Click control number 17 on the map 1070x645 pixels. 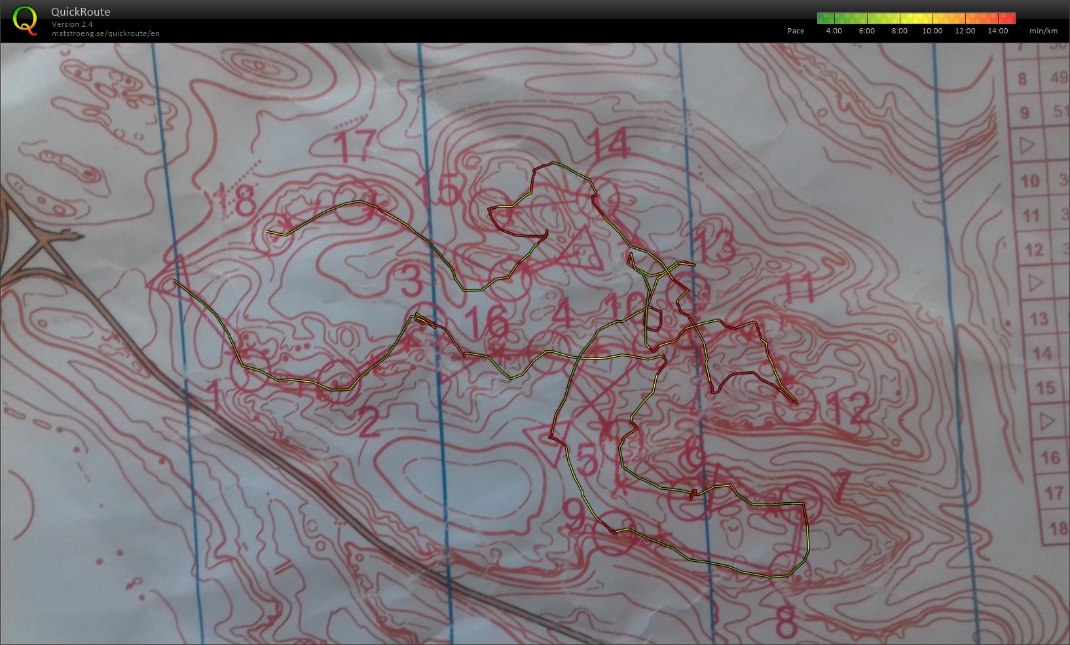356,145
